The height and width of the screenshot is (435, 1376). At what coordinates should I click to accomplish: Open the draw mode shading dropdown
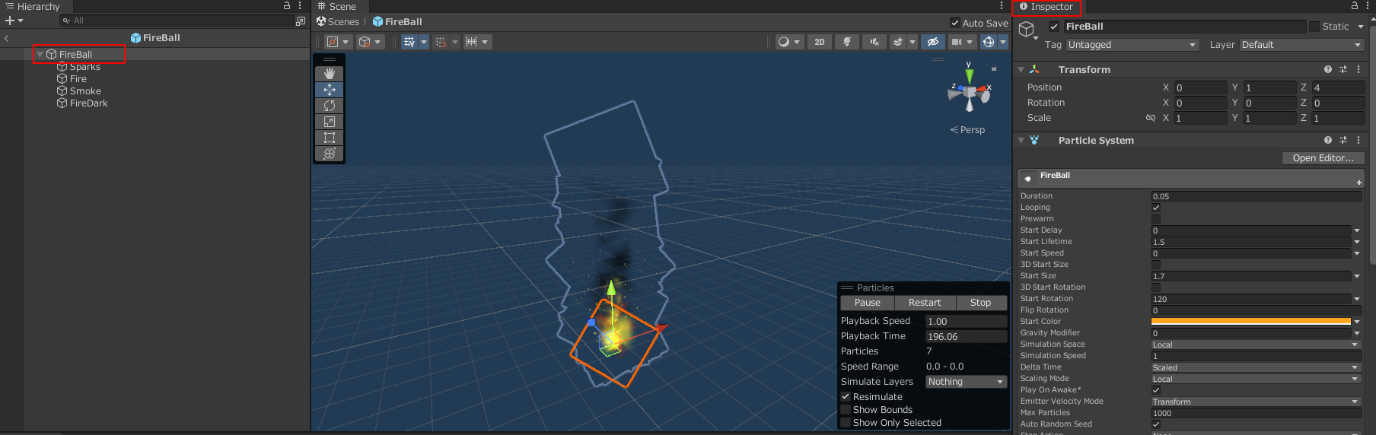(x=788, y=42)
